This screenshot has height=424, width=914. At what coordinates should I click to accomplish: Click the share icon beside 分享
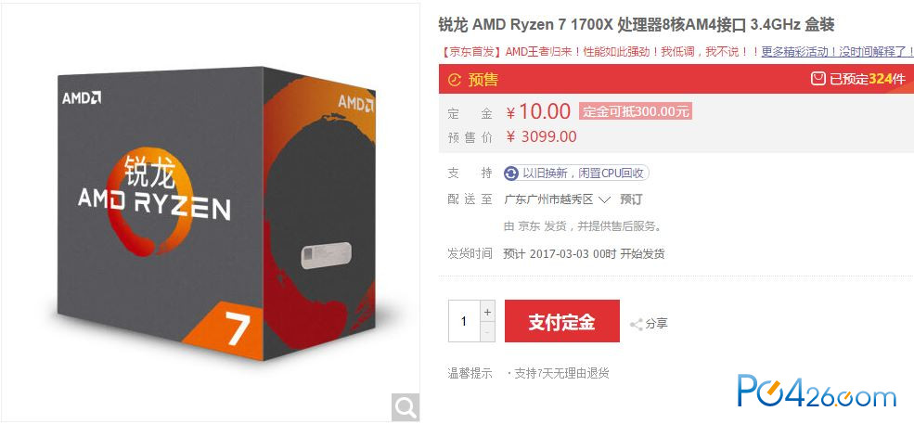(636, 325)
